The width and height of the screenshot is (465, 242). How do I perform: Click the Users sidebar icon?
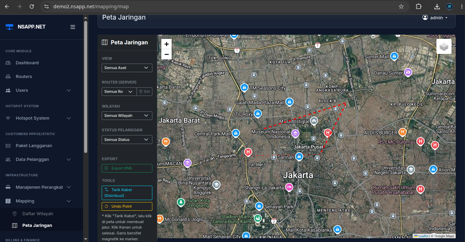pyautogui.click(x=8, y=90)
